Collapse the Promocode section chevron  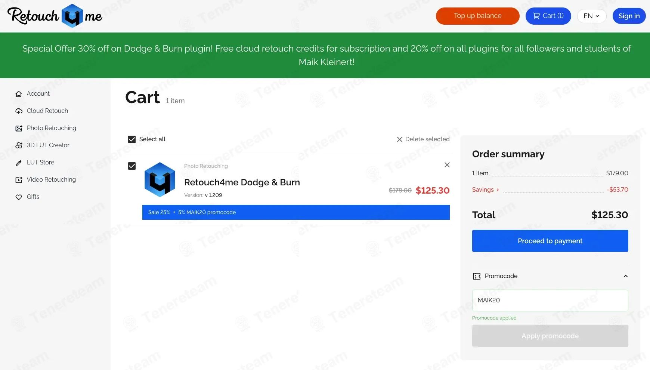(626, 276)
